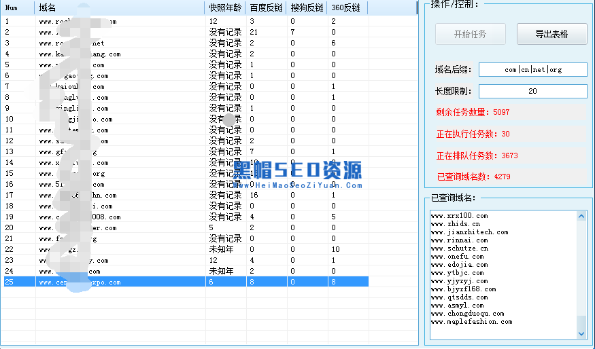The height and width of the screenshot is (349, 595).
Task: Sort by the Num column header
Action: 18,8
